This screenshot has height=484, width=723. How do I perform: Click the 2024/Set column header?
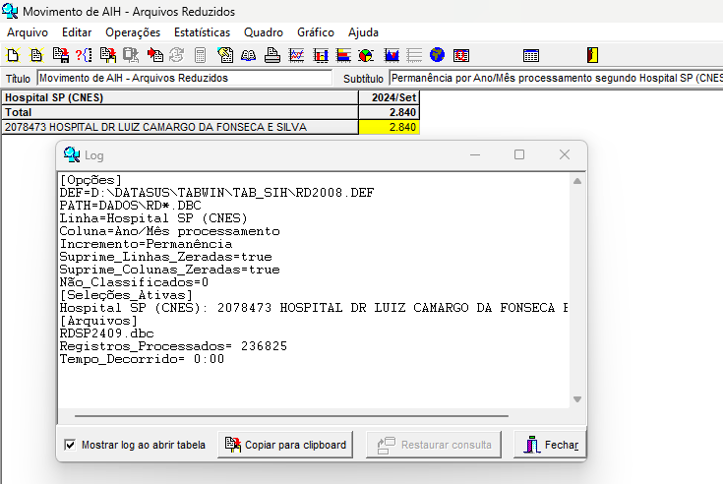389,97
